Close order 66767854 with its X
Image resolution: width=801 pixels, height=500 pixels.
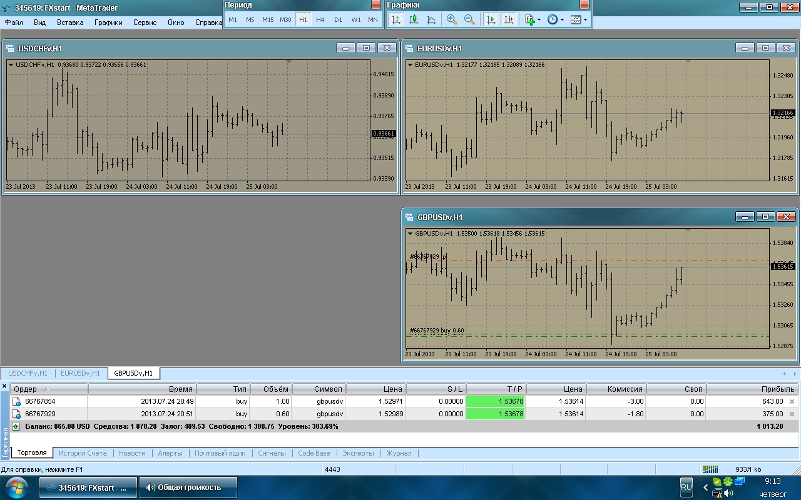792,401
